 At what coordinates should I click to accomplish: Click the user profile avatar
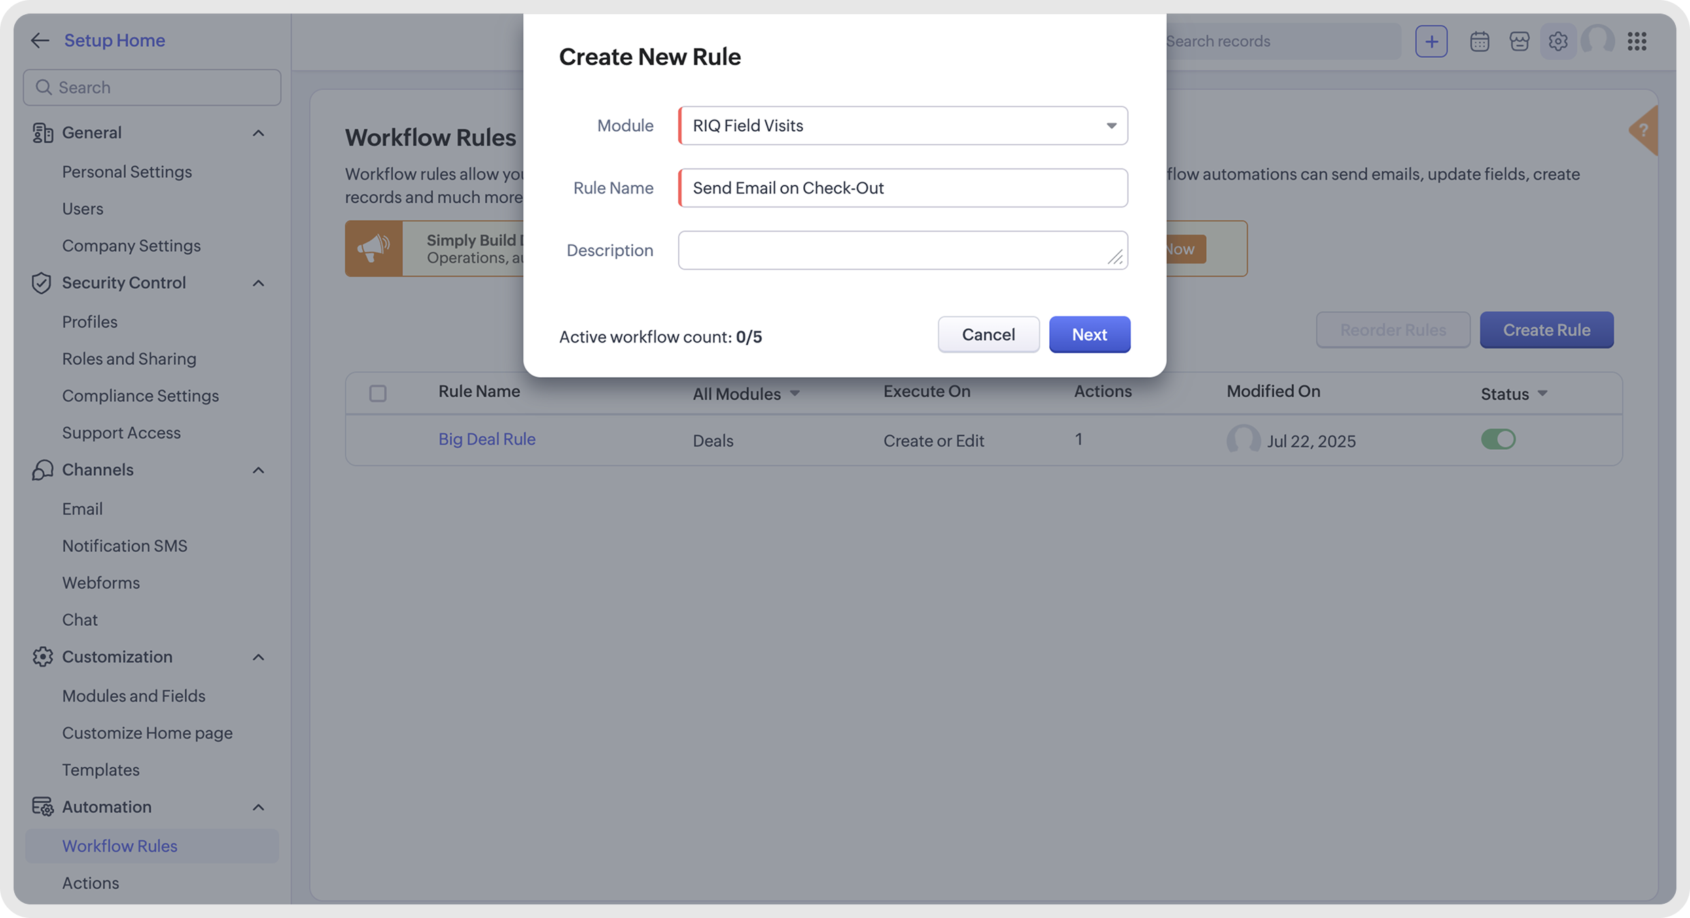[1597, 41]
